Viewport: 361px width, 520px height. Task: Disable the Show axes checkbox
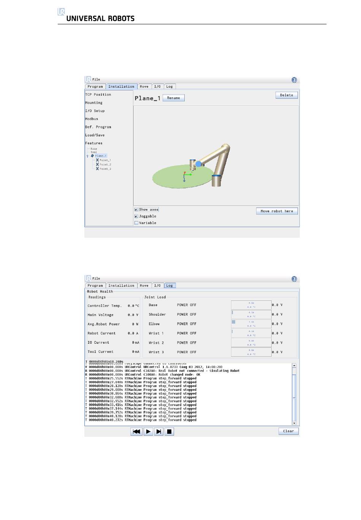(x=136, y=210)
